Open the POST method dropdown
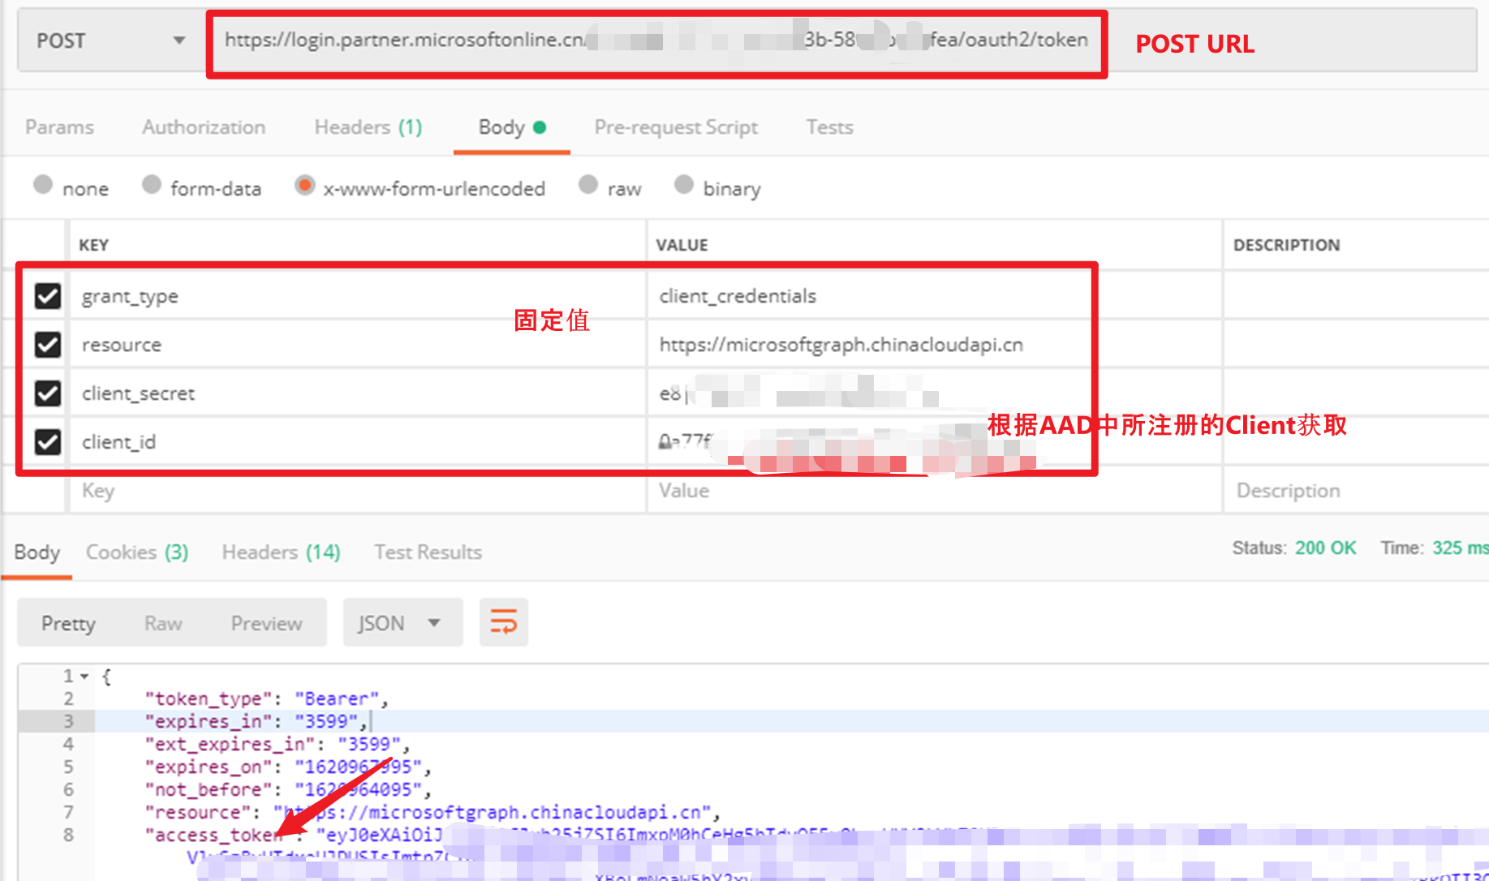The width and height of the screenshot is (1489, 881). [110, 41]
